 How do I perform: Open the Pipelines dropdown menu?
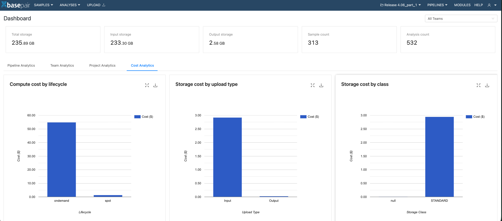(437, 5)
